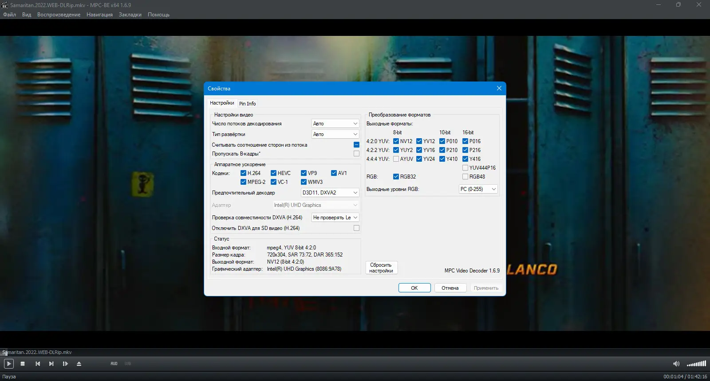Switch to the Pin Info tab
This screenshot has height=381, width=710.
click(247, 104)
